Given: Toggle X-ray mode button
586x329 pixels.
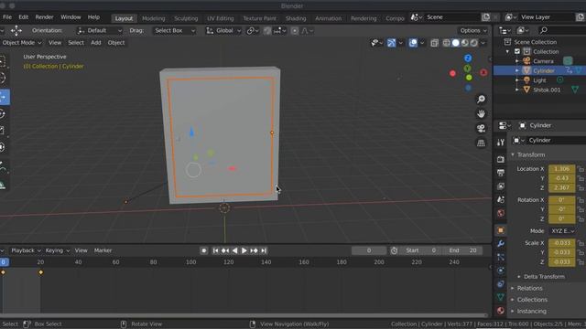Looking at the screenshot, I should pos(434,43).
